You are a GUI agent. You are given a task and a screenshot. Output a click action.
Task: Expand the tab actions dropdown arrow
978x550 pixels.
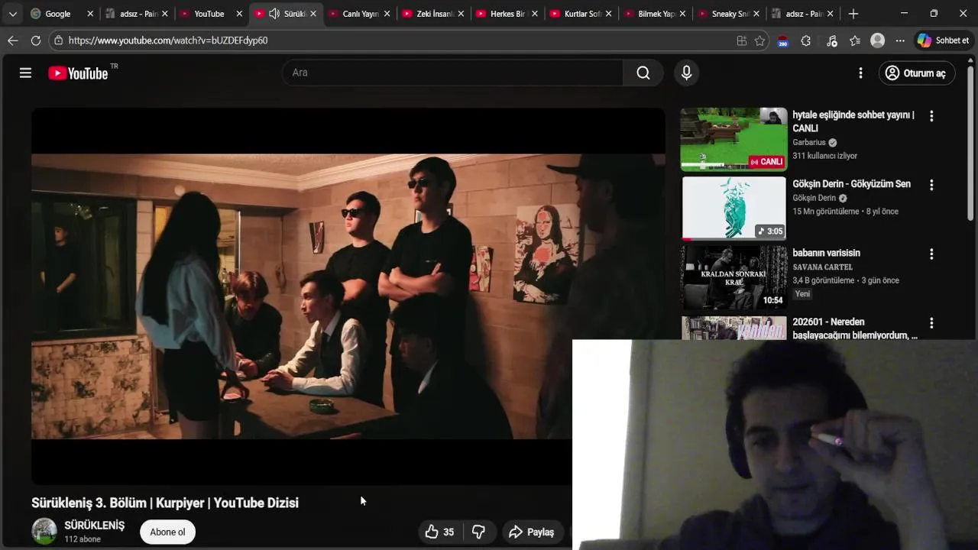12,14
